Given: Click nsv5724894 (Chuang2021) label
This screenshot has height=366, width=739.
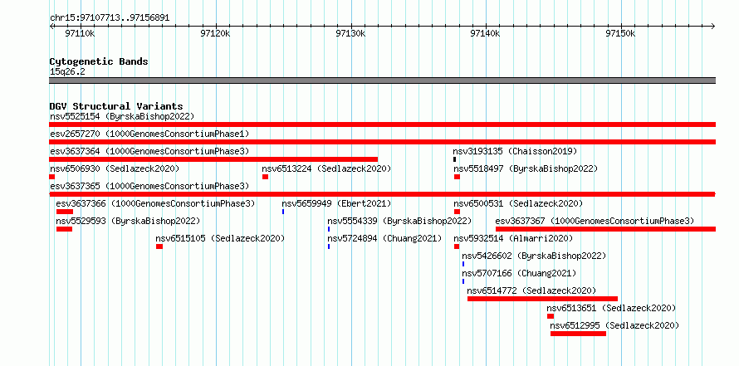Looking at the screenshot, I should (x=384, y=238).
